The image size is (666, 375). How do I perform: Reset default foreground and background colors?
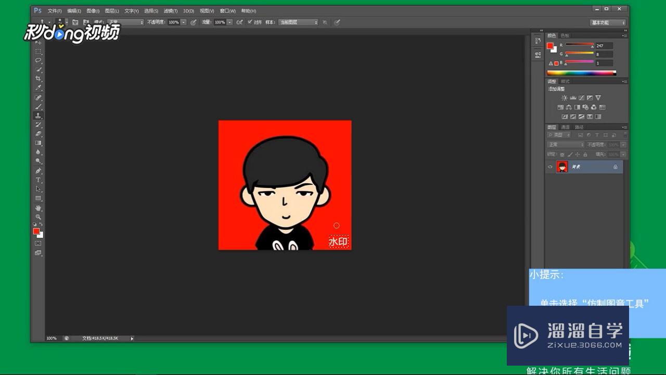pyautogui.click(x=35, y=224)
